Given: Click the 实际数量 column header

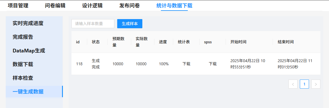Looking at the screenshot, I should pyautogui.click(x=143, y=42).
